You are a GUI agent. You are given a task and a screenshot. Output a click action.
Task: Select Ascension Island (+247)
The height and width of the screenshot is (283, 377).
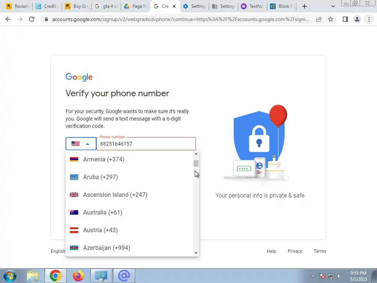[x=129, y=195]
